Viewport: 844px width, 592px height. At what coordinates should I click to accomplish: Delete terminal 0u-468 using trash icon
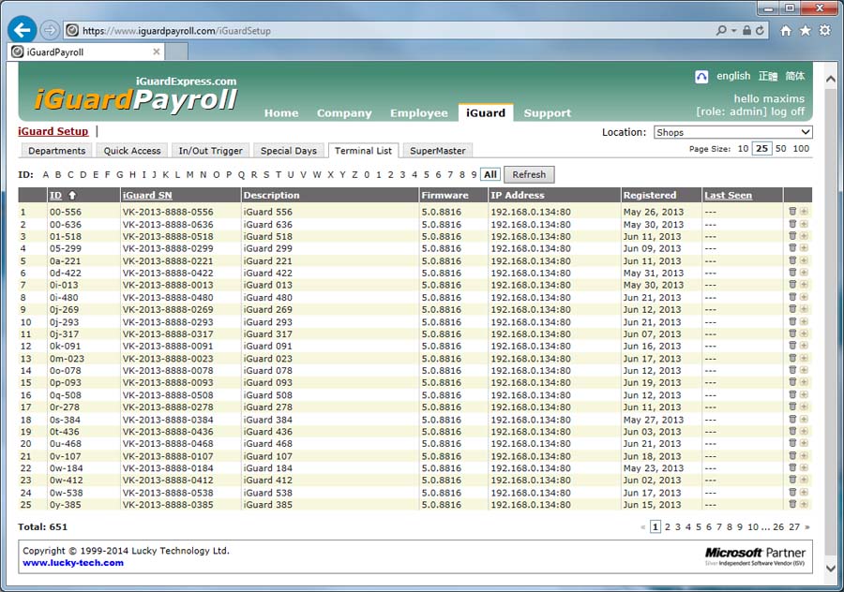(x=792, y=443)
